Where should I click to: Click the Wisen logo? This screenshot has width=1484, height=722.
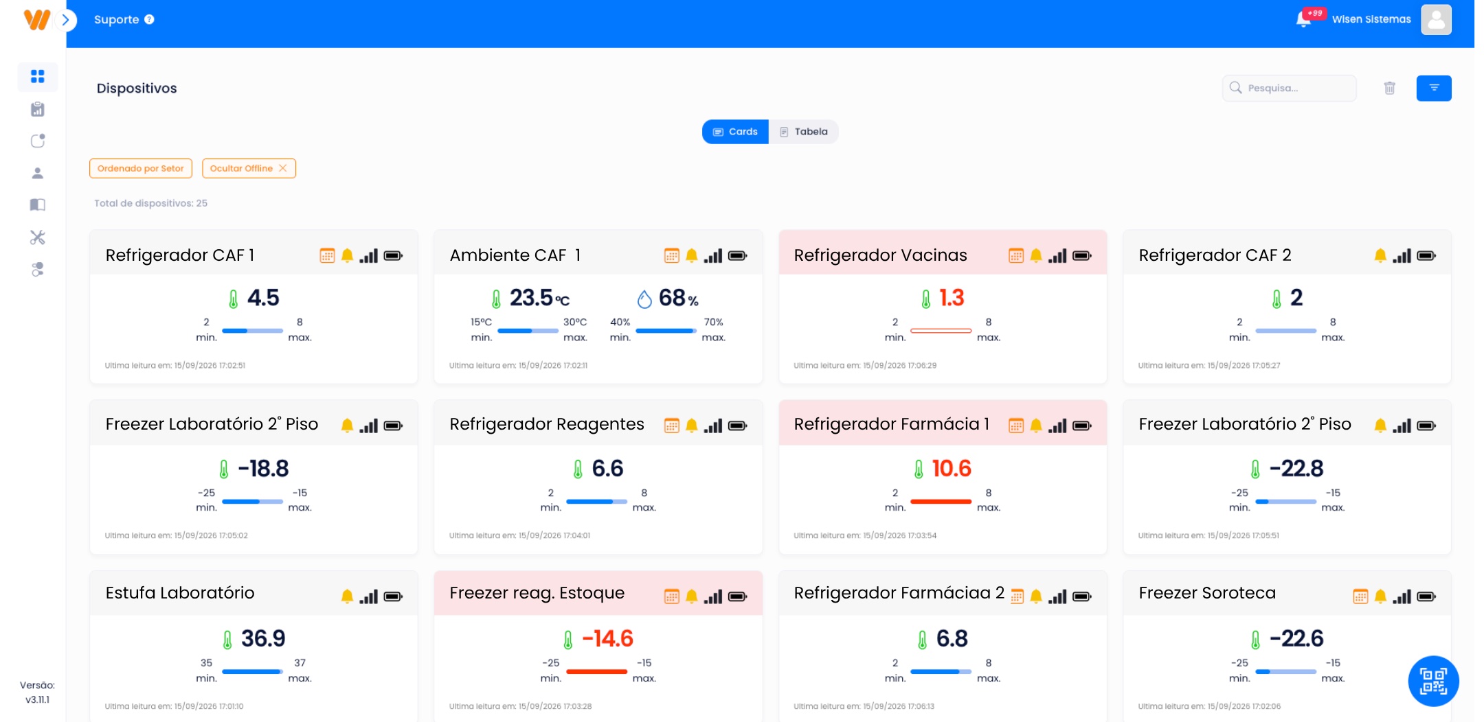pyautogui.click(x=36, y=20)
